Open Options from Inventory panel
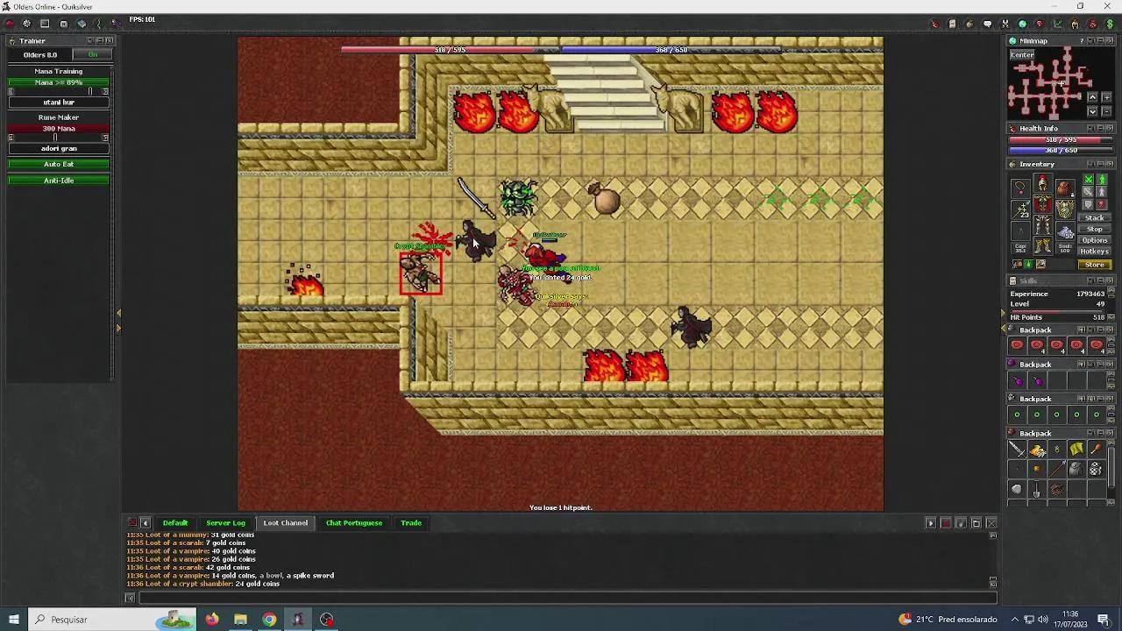This screenshot has width=1122, height=631. click(x=1095, y=240)
